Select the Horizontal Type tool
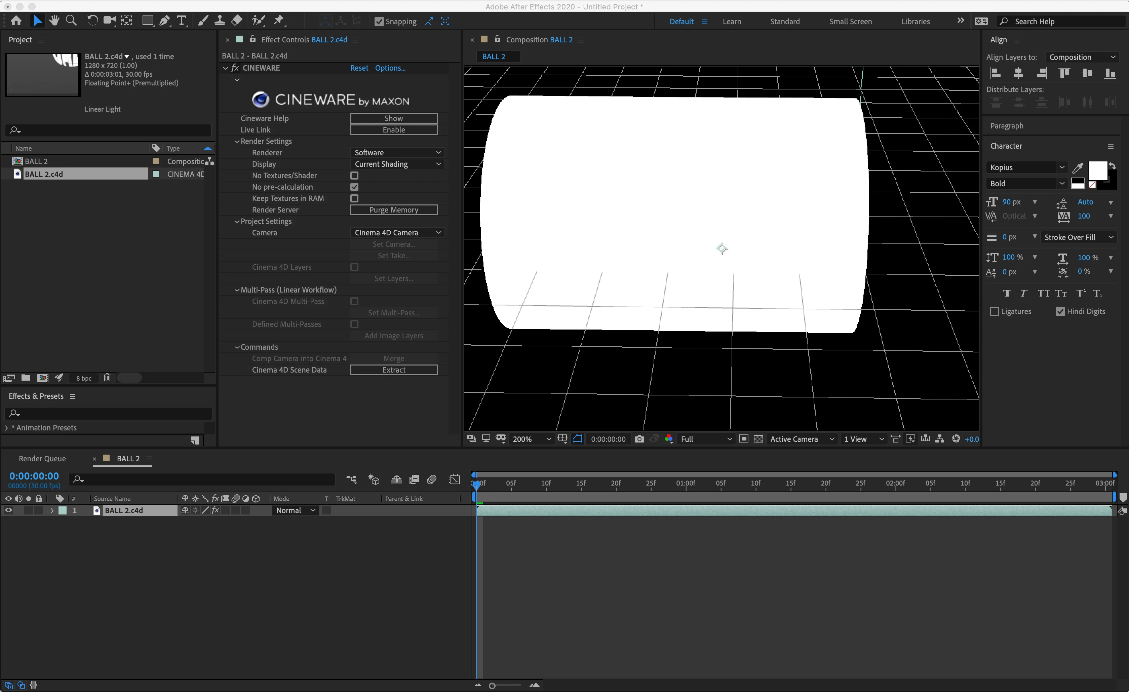The width and height of the screenshot is (1129, 692). point(182,21)
